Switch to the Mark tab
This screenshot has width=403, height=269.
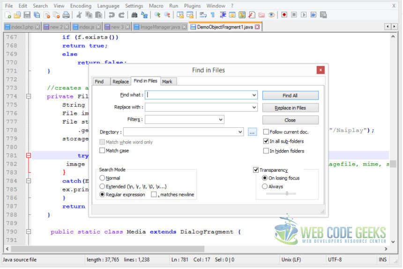point(168,82)
